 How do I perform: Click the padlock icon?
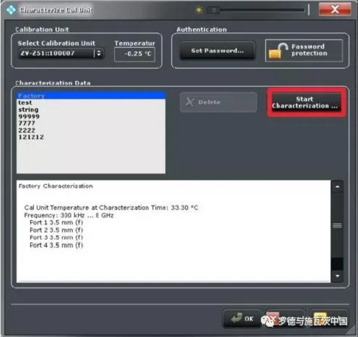tap(277, 51)
